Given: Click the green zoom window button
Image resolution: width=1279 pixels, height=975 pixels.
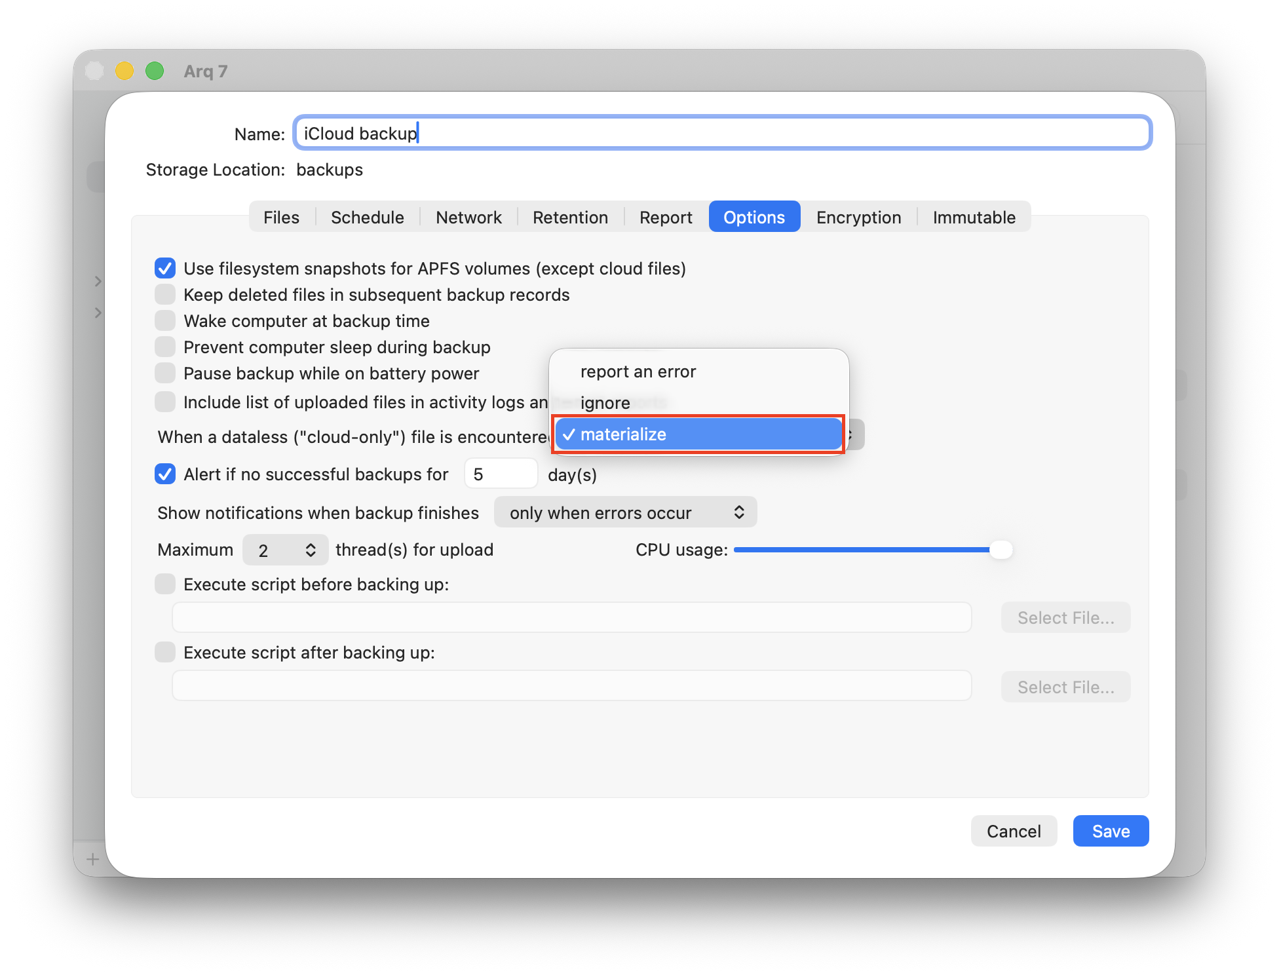Looking at the screenshot, I should [x=155, y=71].
